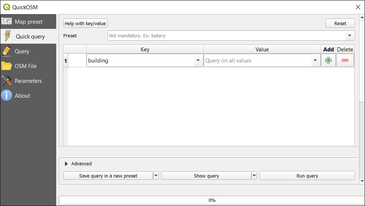Add a row with green plus icon
This screenshot has height=206, width=365.
click(328, 61)
